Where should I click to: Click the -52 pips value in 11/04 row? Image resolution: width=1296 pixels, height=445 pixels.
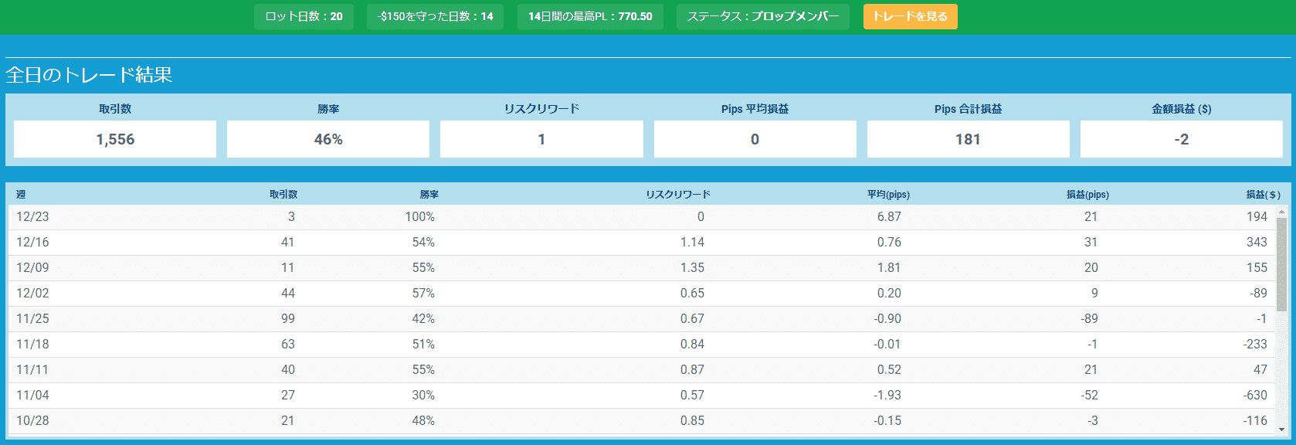click(1089, 396)
